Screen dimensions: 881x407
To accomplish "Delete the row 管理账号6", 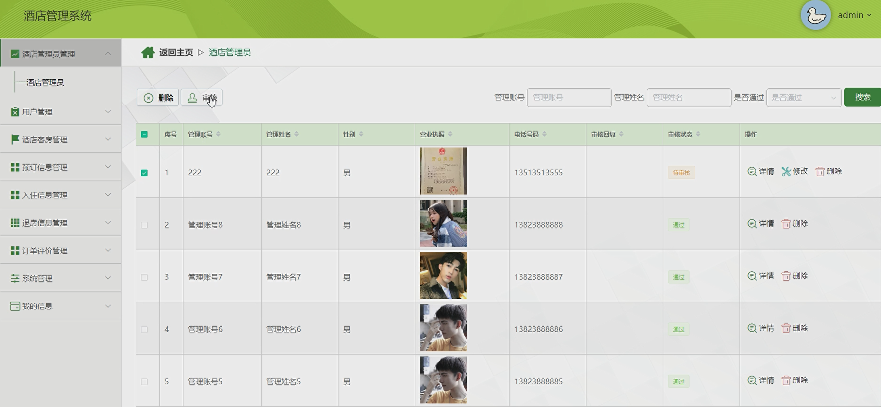I will click(x=795, y=328).
